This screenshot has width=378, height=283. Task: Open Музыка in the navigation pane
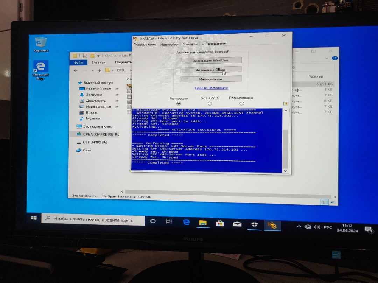(x=90, y=118)
